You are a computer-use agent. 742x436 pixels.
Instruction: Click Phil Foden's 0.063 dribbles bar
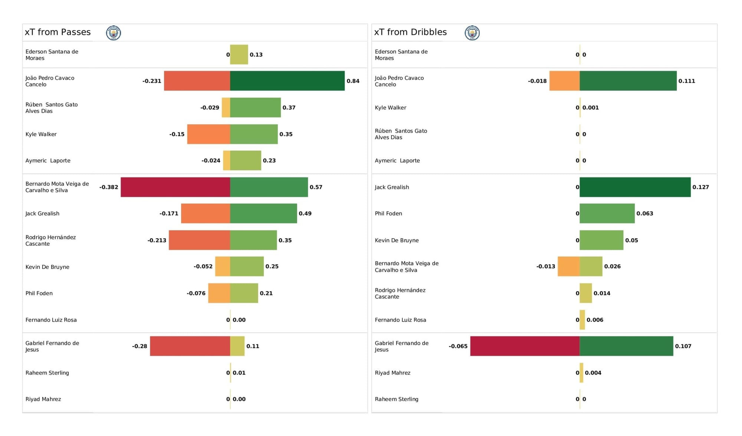607,213
